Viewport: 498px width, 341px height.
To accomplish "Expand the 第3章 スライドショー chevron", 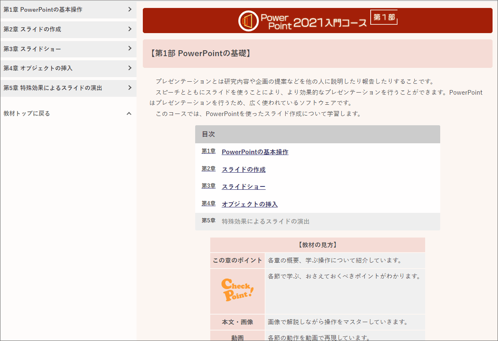I will pos(129,48).
